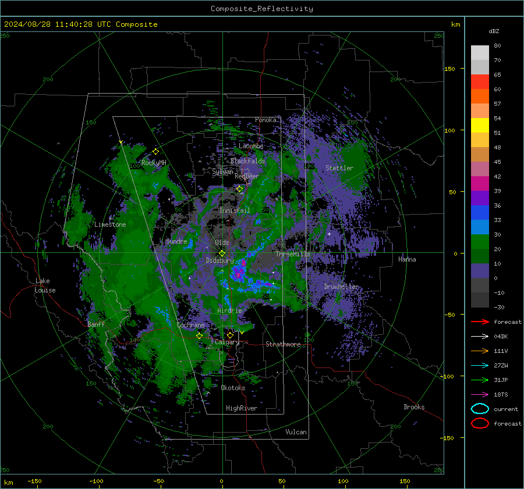Click the Vulcan label

(296, 432)
